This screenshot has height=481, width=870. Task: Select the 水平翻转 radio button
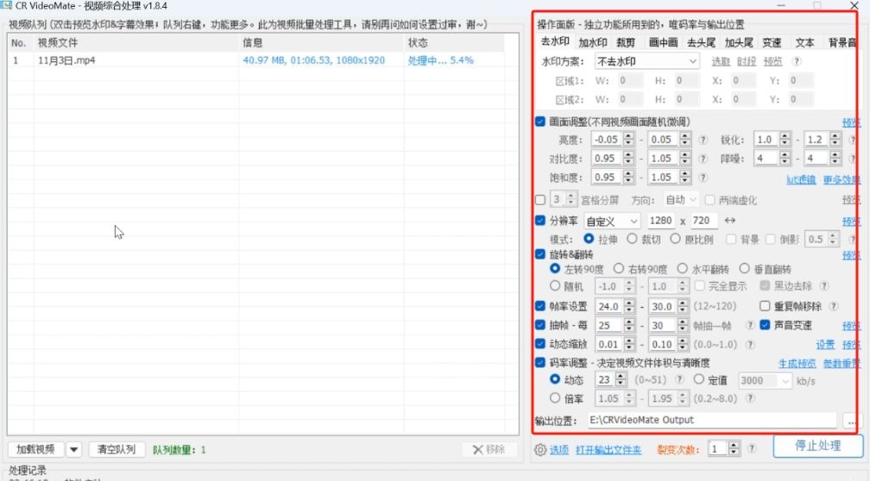(683, 269)
